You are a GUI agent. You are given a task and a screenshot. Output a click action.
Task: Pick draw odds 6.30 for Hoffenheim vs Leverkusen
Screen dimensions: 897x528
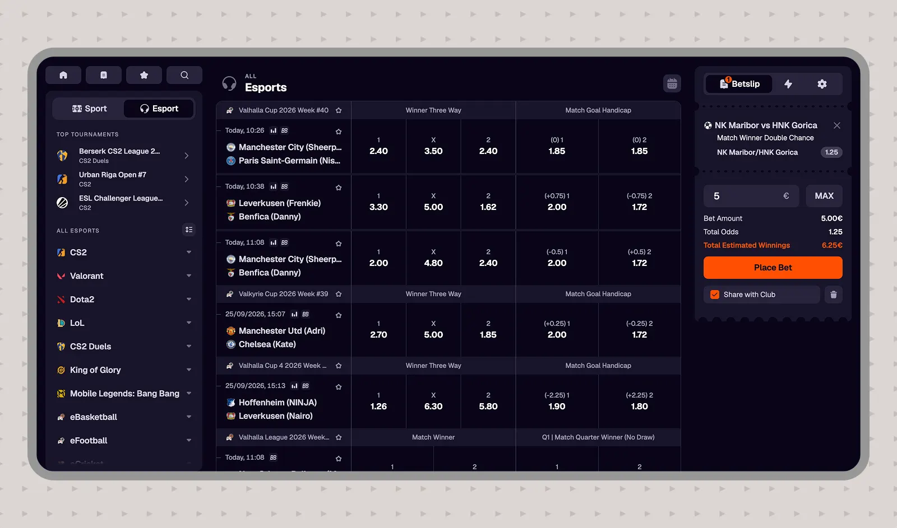click(x=433, y=401)
